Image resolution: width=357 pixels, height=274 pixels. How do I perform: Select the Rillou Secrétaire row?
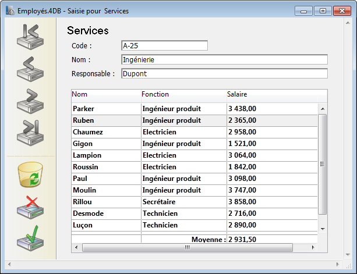tap(175, 202)
